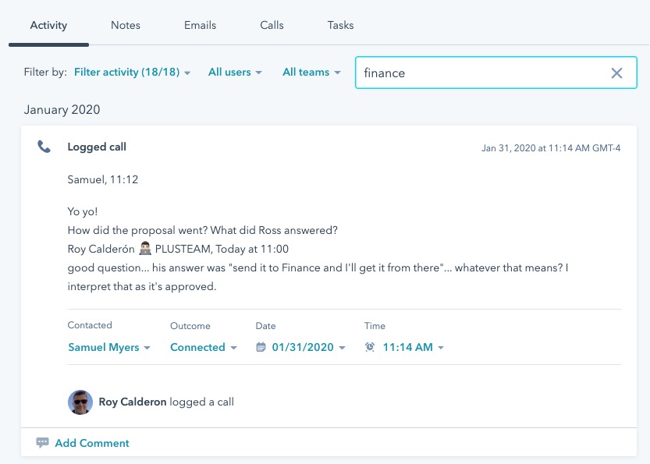This screenshot has width=650, height=464.
Task: Open the Contacted Samuel Myers dropdown
Action: tap(108, 347)
